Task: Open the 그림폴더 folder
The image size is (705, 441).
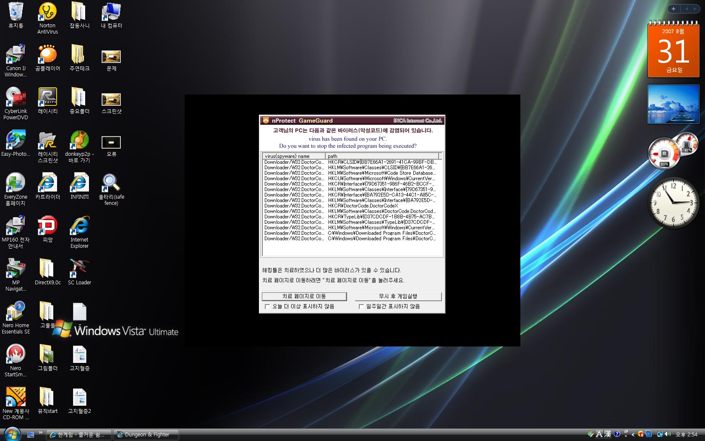Action: point(47,358)
